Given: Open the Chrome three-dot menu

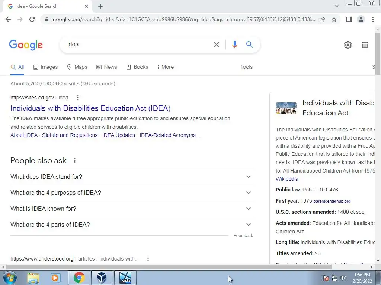Looking at the screenshot, I should tap(373, 19).
